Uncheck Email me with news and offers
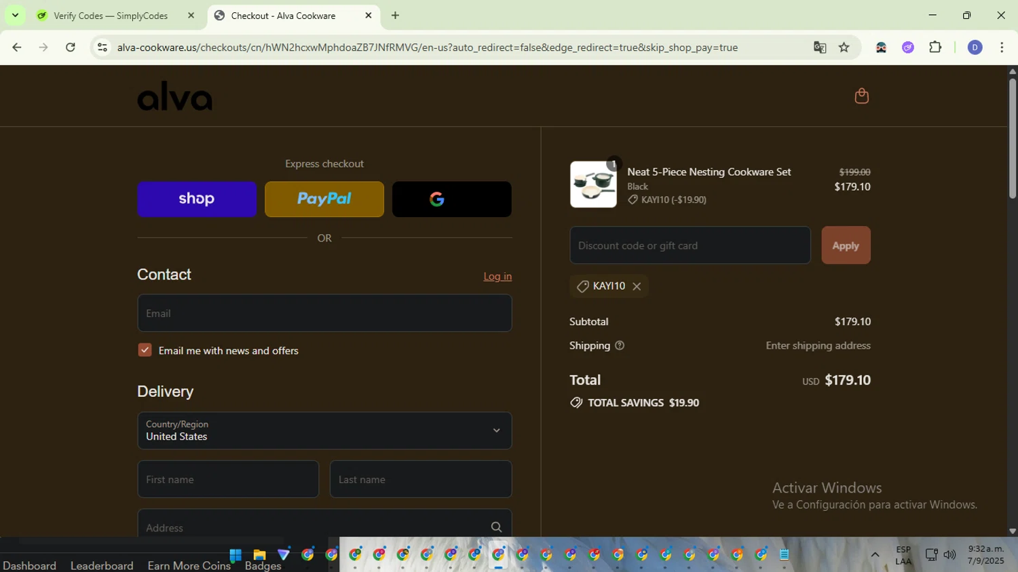This screenshot has width=1018, height=572. click(x=145, y=350)
